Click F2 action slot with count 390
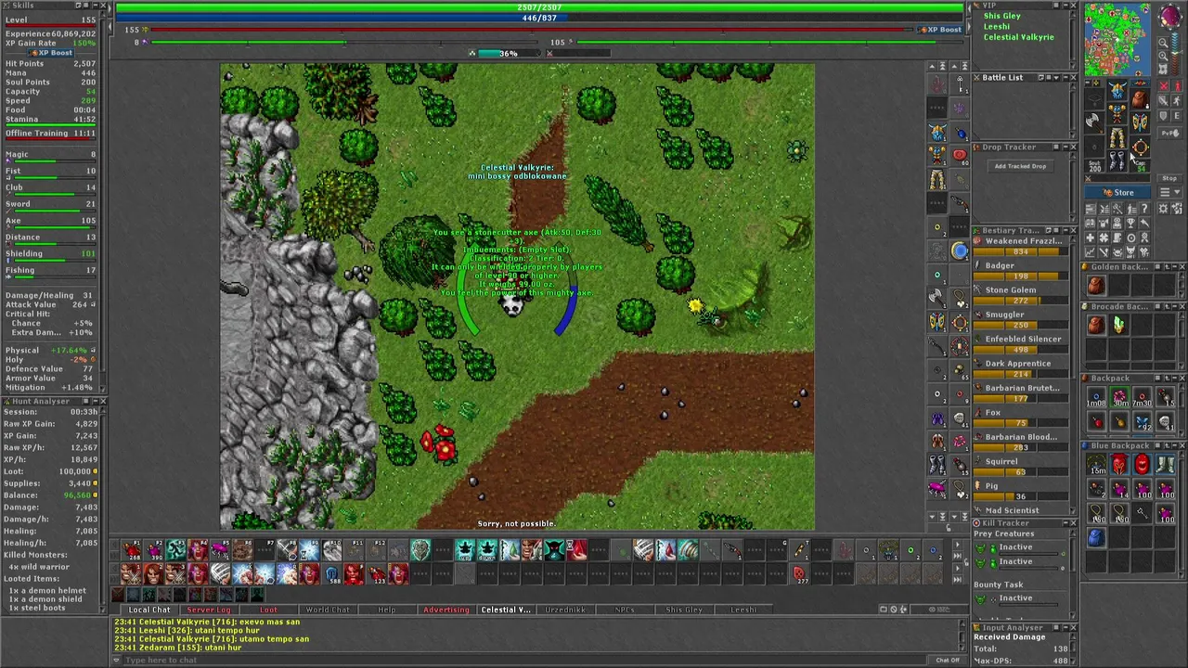The image size is (1188, 668). [x=153, y=551]
